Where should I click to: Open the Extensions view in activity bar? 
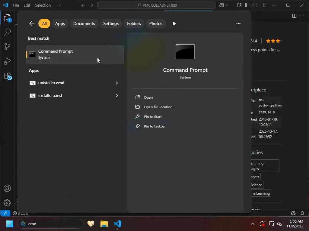[x=8, y=76]
